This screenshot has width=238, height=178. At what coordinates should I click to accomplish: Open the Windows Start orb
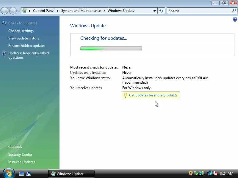[x=9, y=174]
